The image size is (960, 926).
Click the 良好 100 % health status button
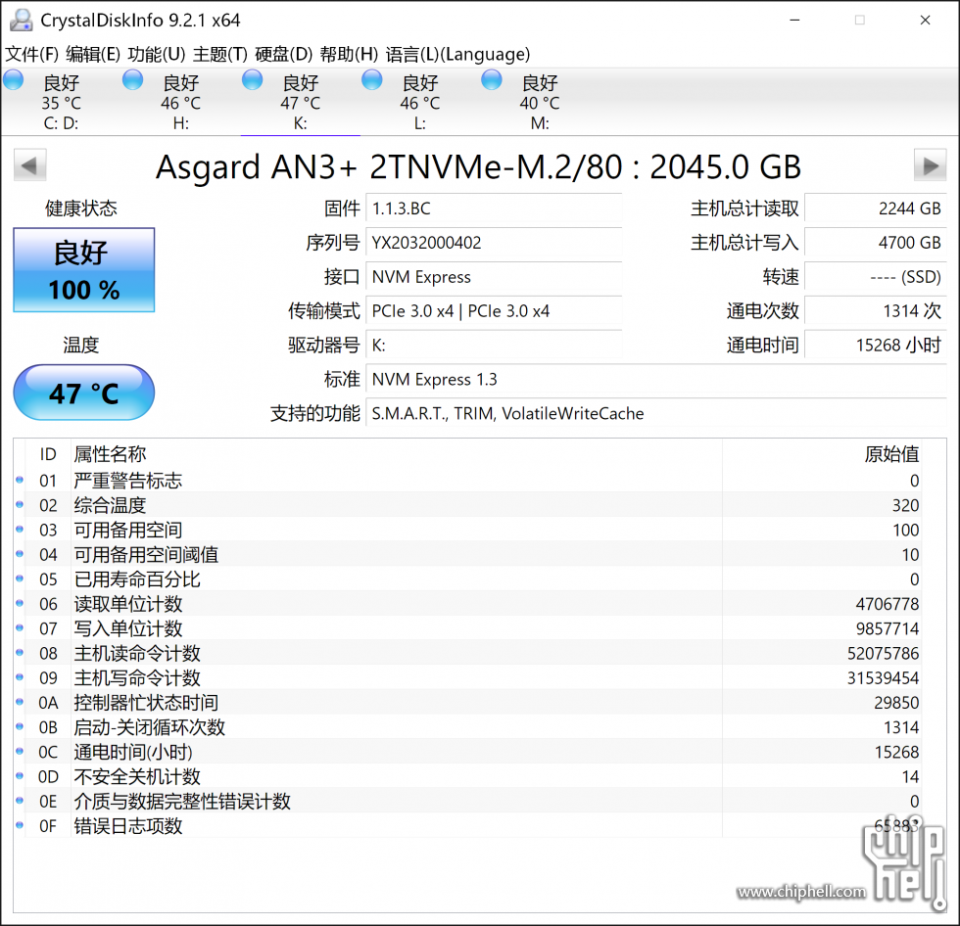[84, 270]
